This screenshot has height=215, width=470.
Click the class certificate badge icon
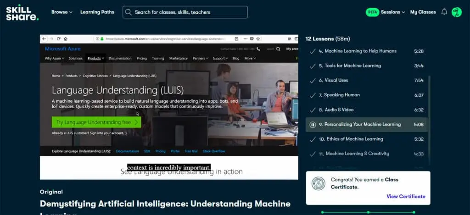[319, 183]
